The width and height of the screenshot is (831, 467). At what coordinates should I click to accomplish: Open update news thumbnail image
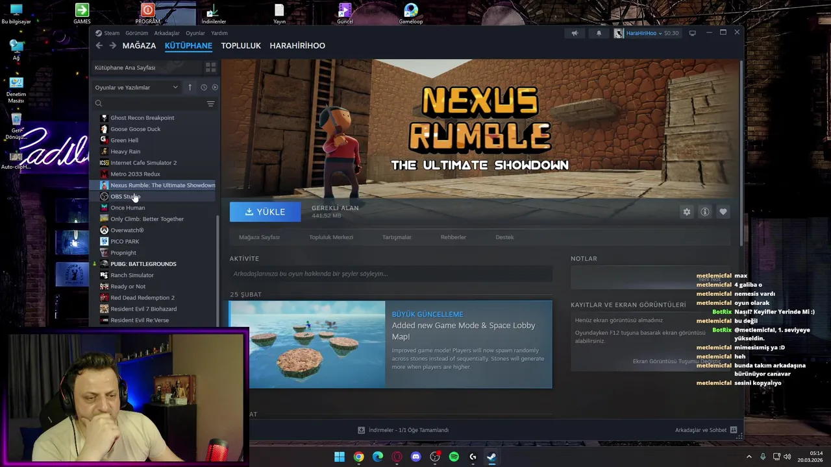307,344
